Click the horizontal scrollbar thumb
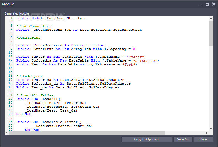 [x=87, y=133]
